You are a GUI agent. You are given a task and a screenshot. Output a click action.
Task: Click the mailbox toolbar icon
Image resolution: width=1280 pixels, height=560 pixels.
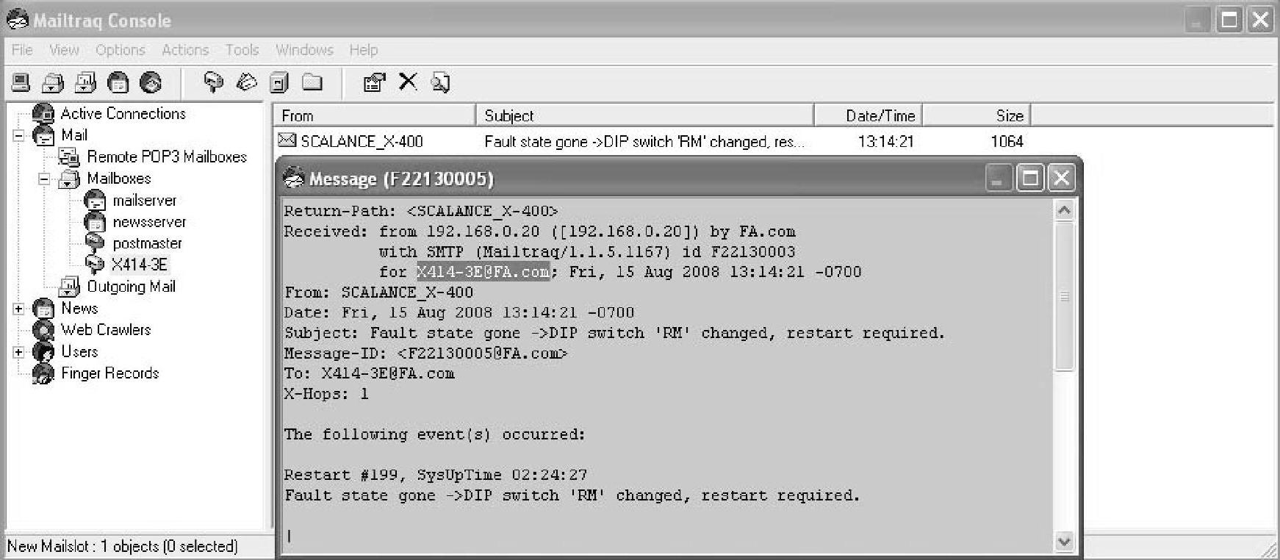click(213, 82)
